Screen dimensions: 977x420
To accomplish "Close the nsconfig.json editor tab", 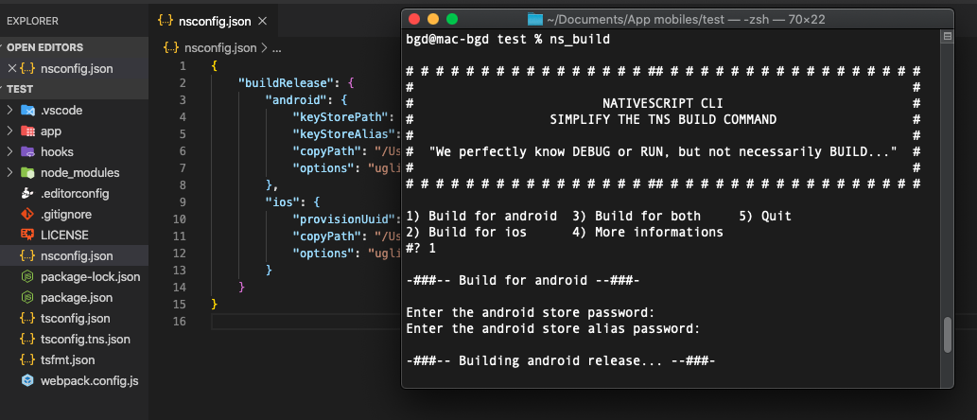I will (x=262, y=21).
